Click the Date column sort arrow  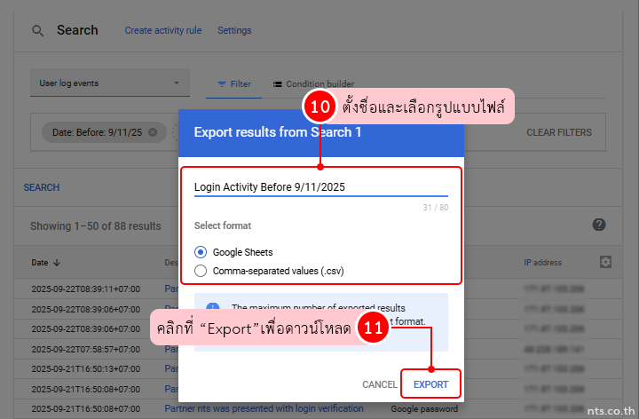click(x=58, y=263)
